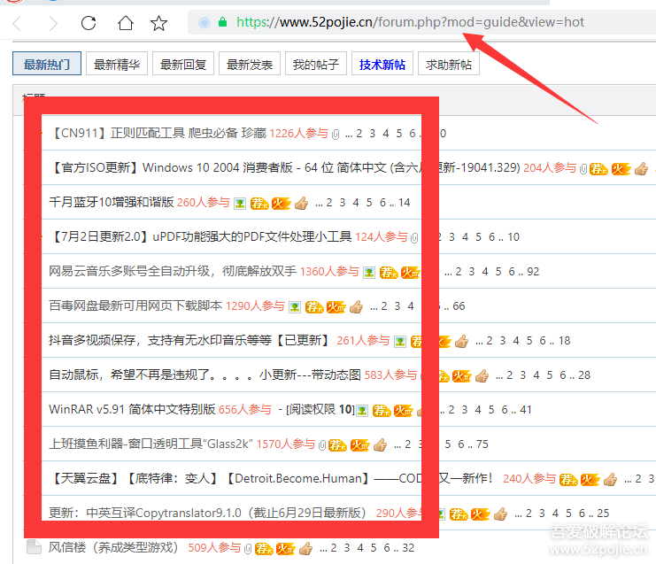Image resolution: width=656 pixels, height=564 pixels.
Task: Go to last page 14 of 千月蓝牙 thread
Action: (x=405, y=203)
